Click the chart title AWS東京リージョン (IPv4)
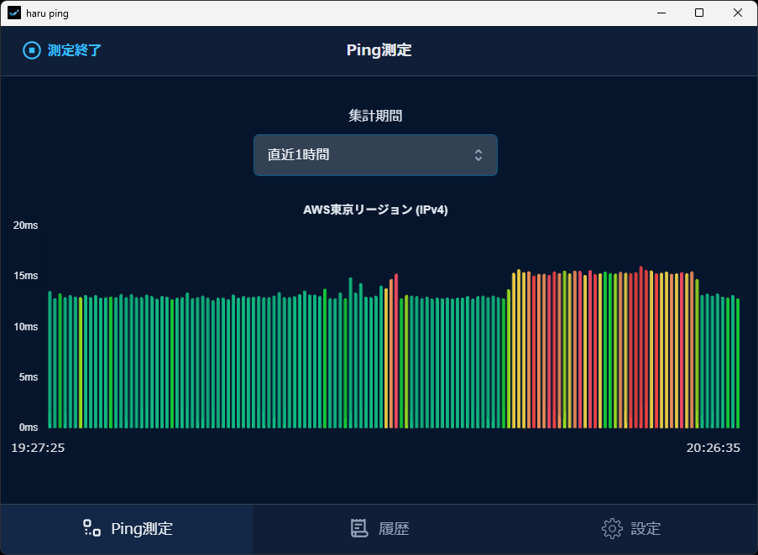 point(375,210)
